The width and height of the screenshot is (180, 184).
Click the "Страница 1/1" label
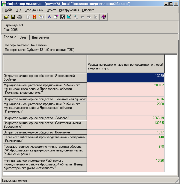coord(13,25)
